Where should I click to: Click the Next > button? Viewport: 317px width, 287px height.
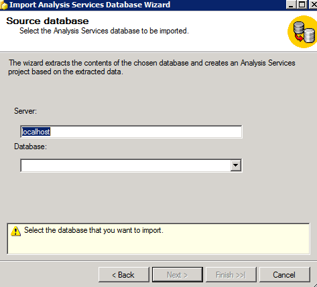click(178, 275)
